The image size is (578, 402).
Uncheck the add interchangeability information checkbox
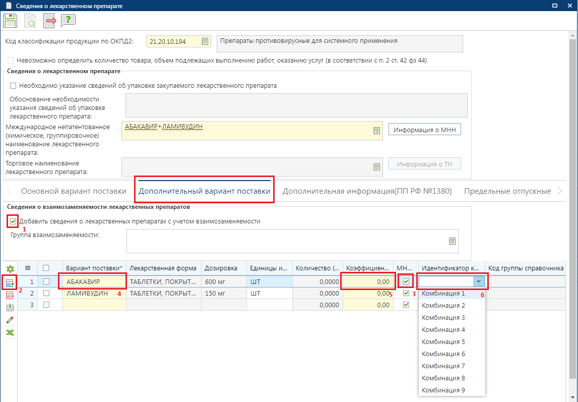(x=13, y=221)
